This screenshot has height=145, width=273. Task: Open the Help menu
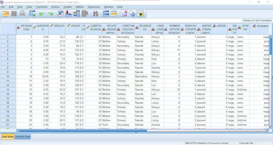click(120, 7)
